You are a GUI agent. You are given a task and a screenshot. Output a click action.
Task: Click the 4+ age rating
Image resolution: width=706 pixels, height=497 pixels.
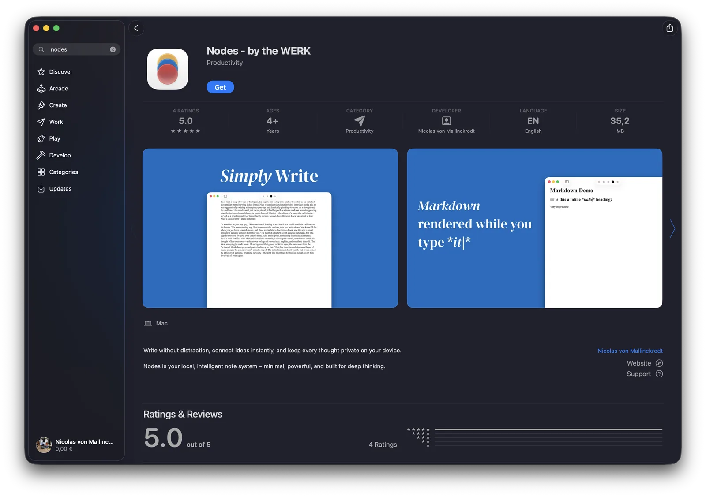[x=273, y=121]
